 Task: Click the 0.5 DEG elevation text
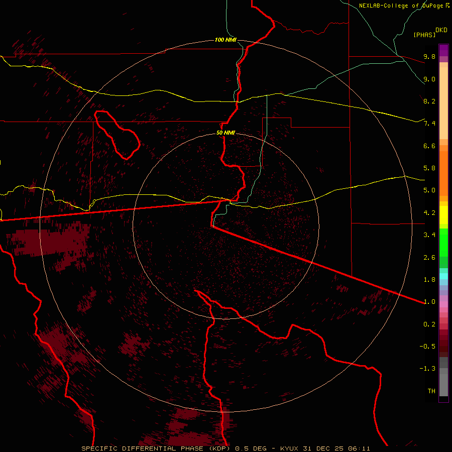(251, 448)
